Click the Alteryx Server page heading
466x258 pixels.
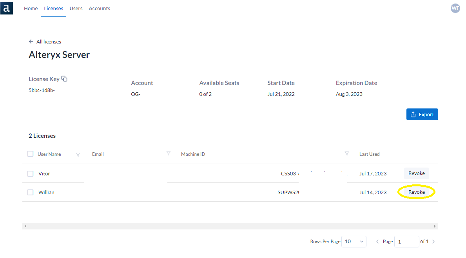(x=59, y=55)
